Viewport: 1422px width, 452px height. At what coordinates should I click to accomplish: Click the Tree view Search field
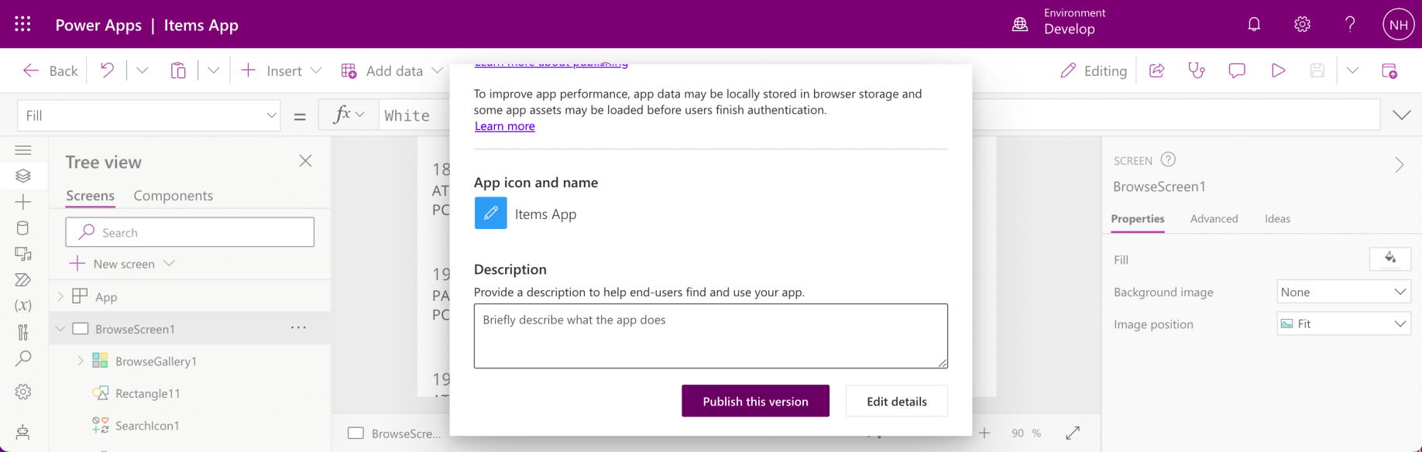pyautogui.click(x=190, y=232)
